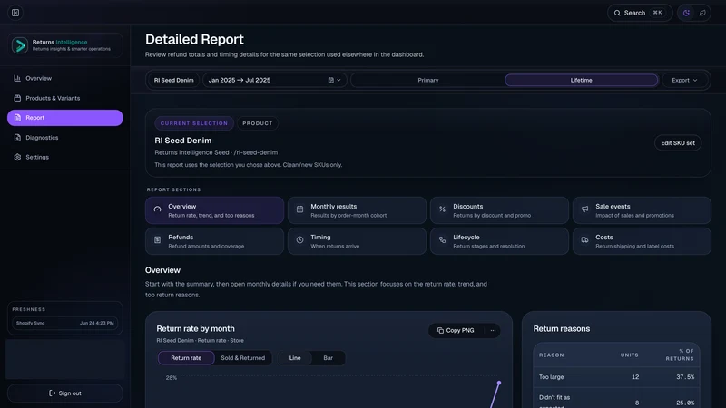Click the copy icon beside Copy PNG

tap(440, 331)
